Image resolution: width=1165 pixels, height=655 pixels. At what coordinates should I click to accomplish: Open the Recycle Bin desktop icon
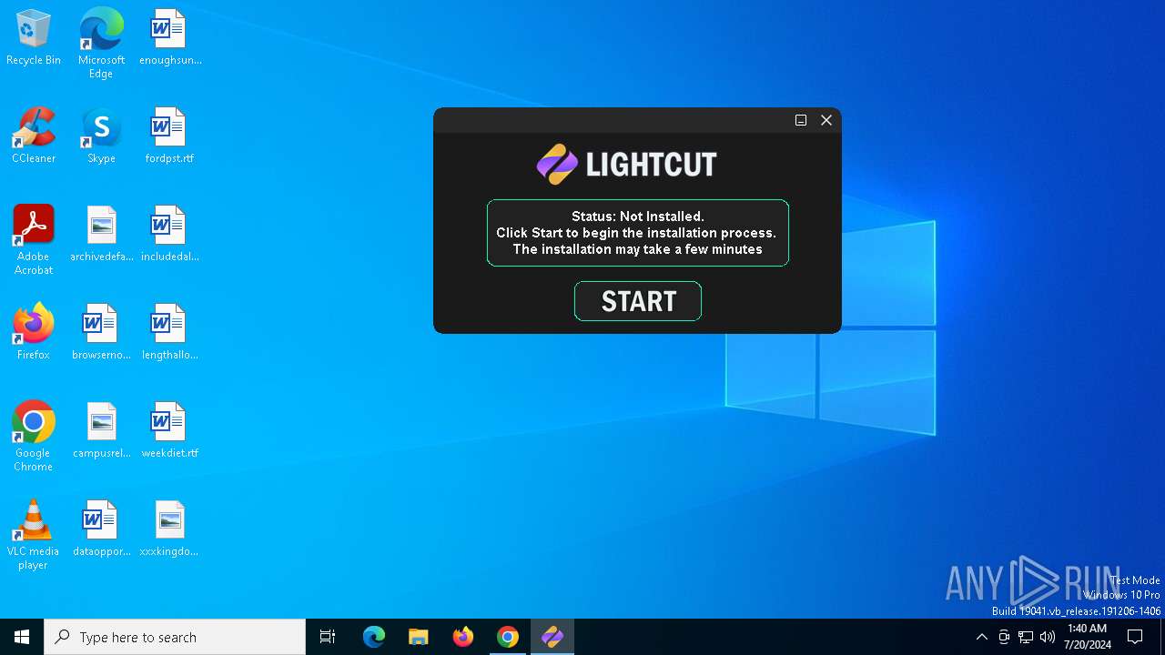34,38
